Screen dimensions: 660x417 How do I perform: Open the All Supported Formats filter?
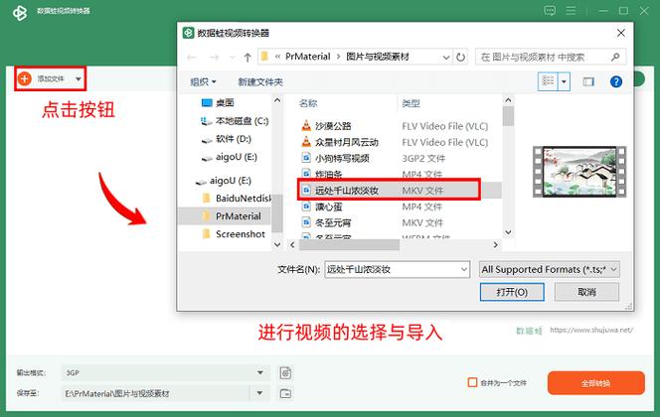(x=550, y=269)
